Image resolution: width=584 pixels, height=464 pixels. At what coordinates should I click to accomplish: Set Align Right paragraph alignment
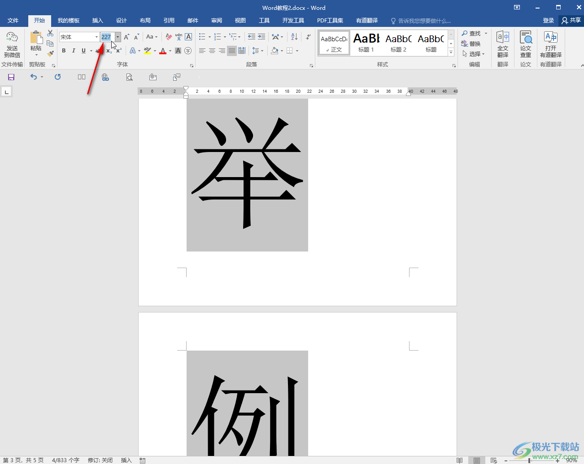[222, 51]
